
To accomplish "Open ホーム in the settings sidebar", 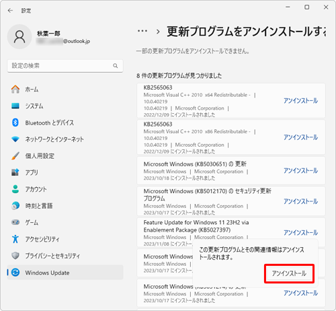I will coord(65,90).
